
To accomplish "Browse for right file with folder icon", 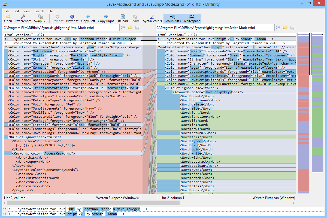I will [x=285, y=28].
